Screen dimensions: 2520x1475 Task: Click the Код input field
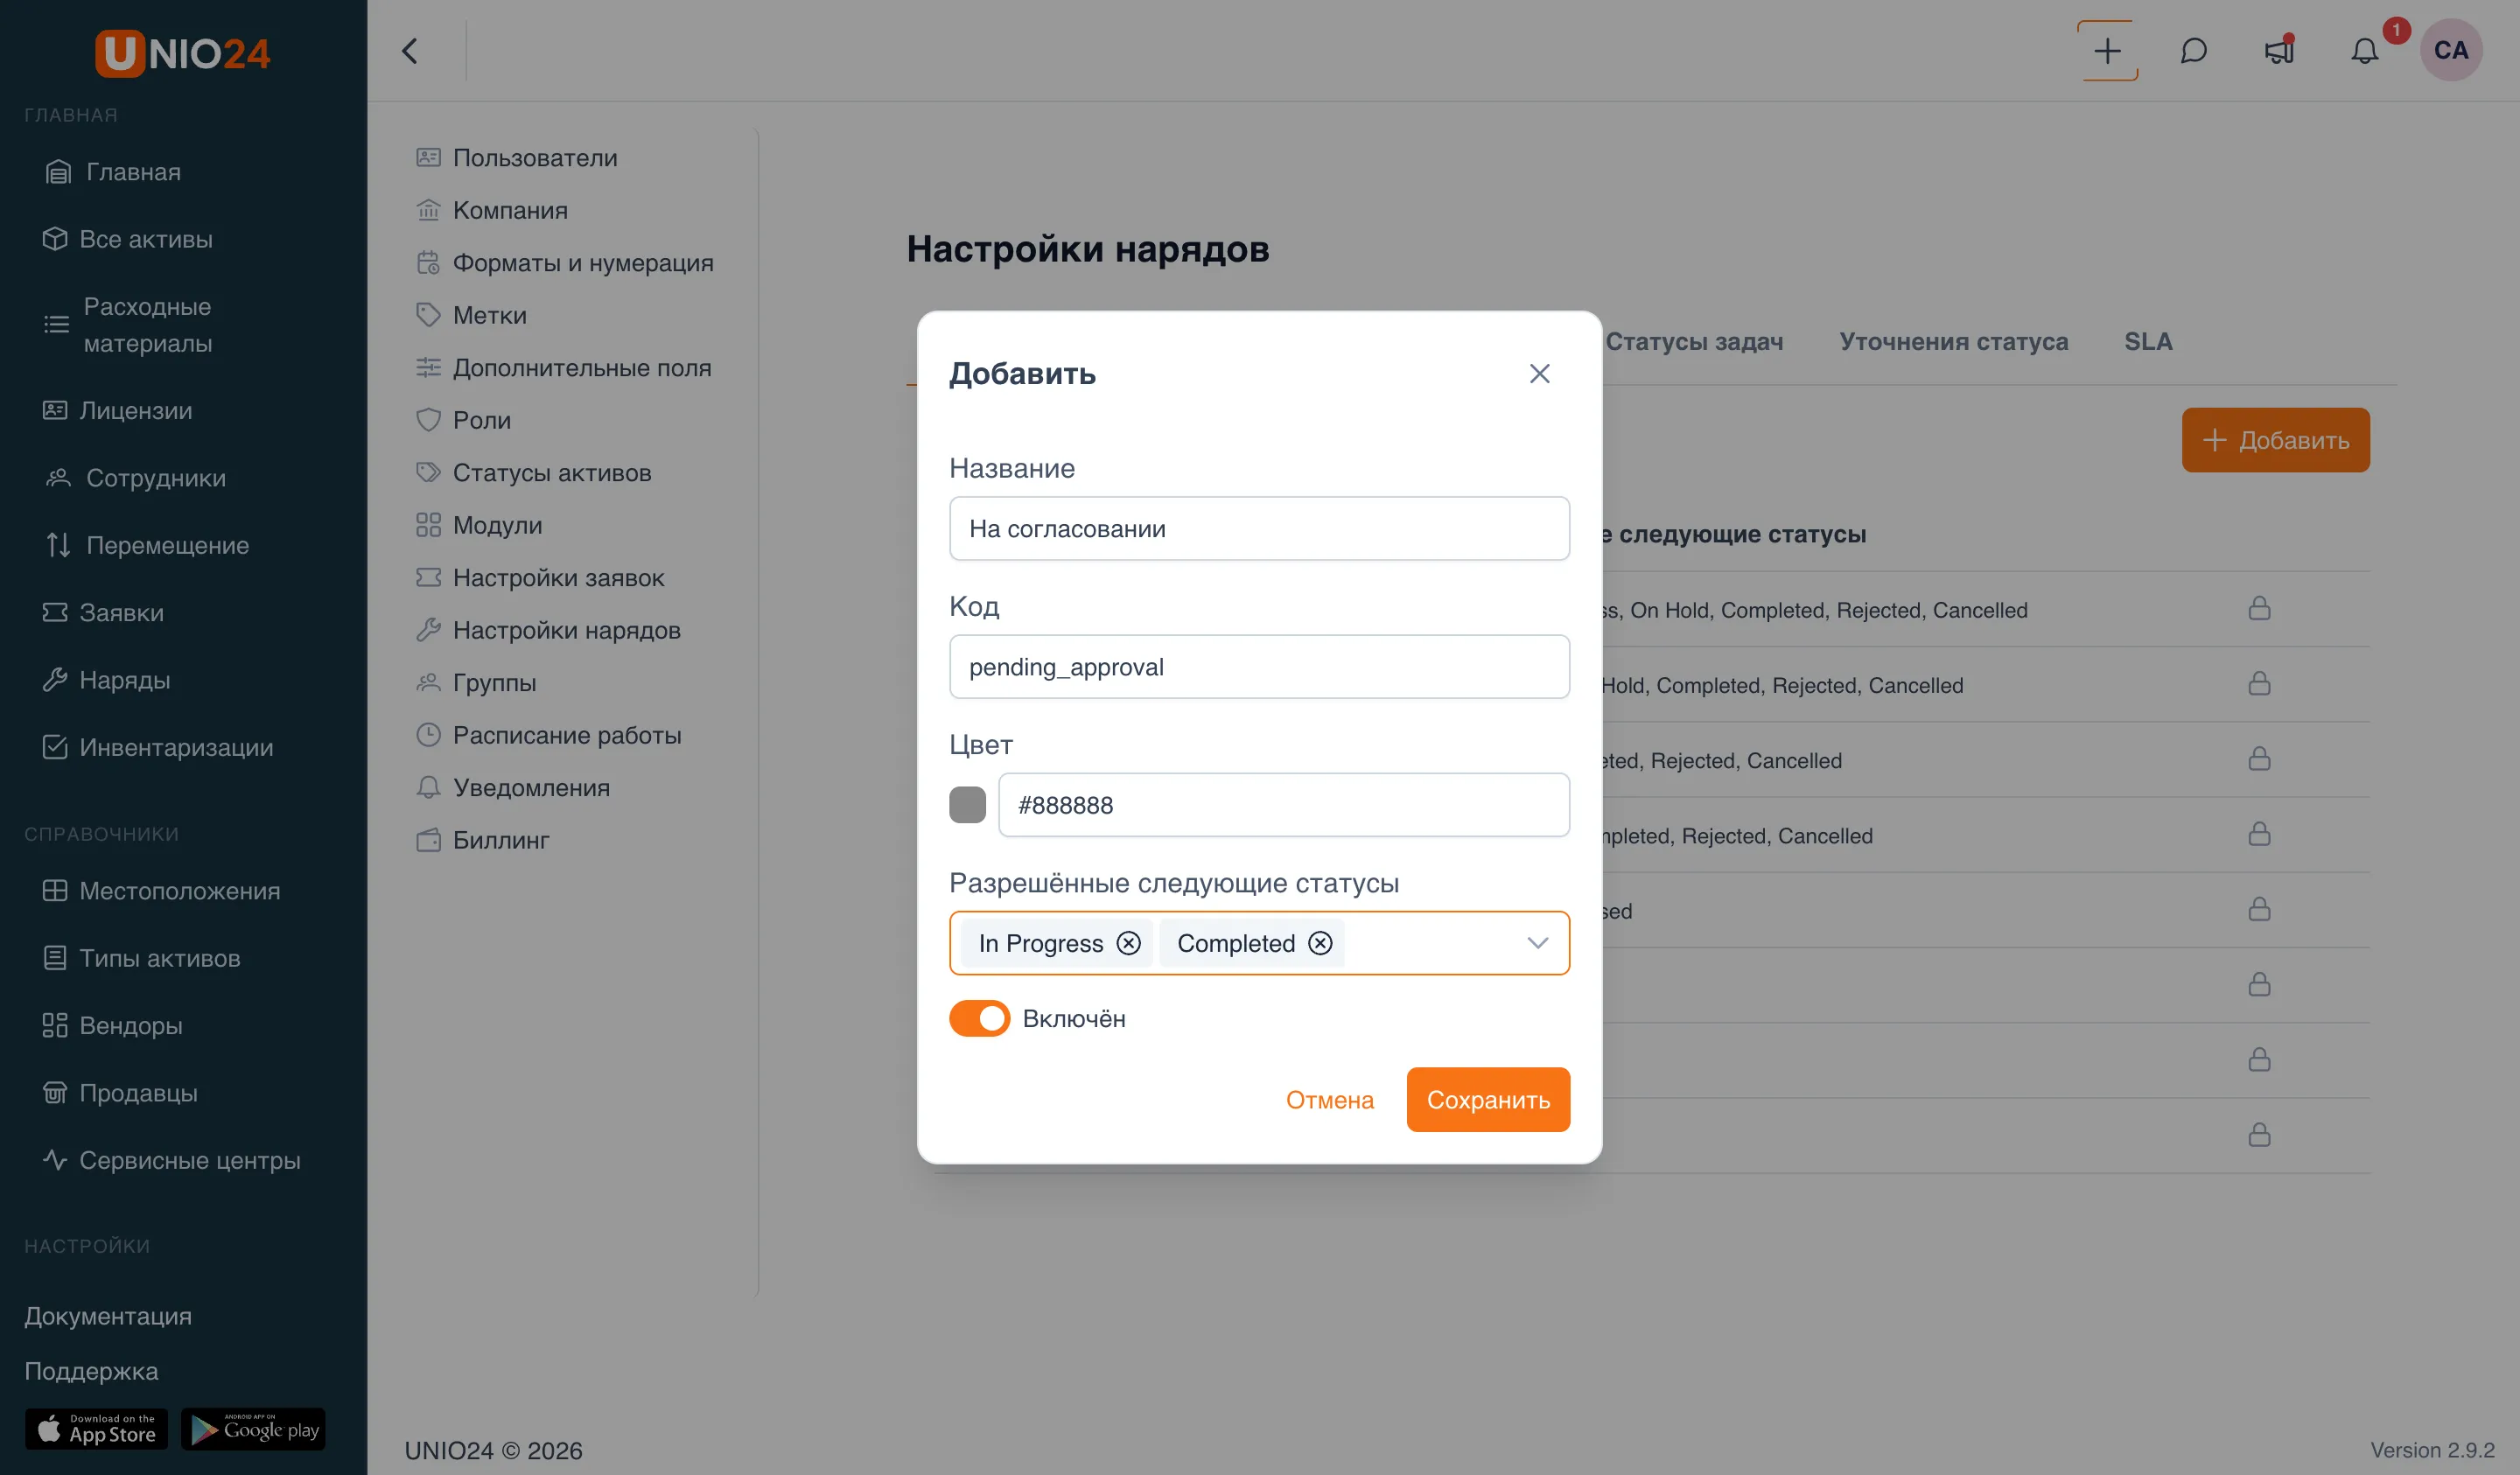coord(1259,667)
